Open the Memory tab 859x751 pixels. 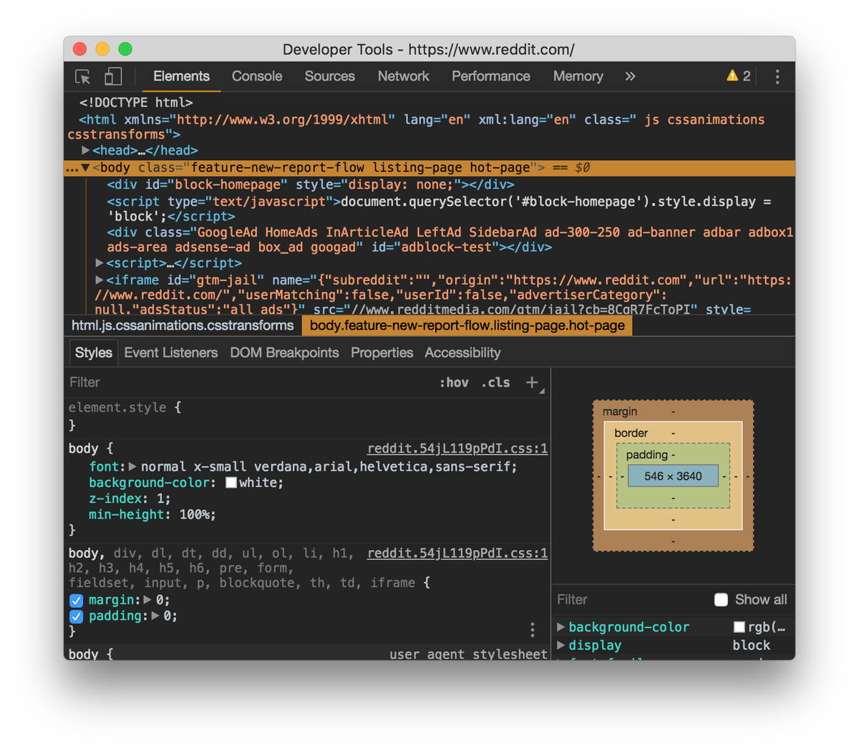pos(578,77)
